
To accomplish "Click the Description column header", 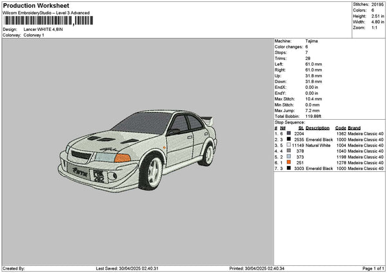I will click(317, 127).
